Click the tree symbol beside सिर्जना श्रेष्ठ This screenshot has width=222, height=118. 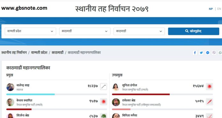103,116
